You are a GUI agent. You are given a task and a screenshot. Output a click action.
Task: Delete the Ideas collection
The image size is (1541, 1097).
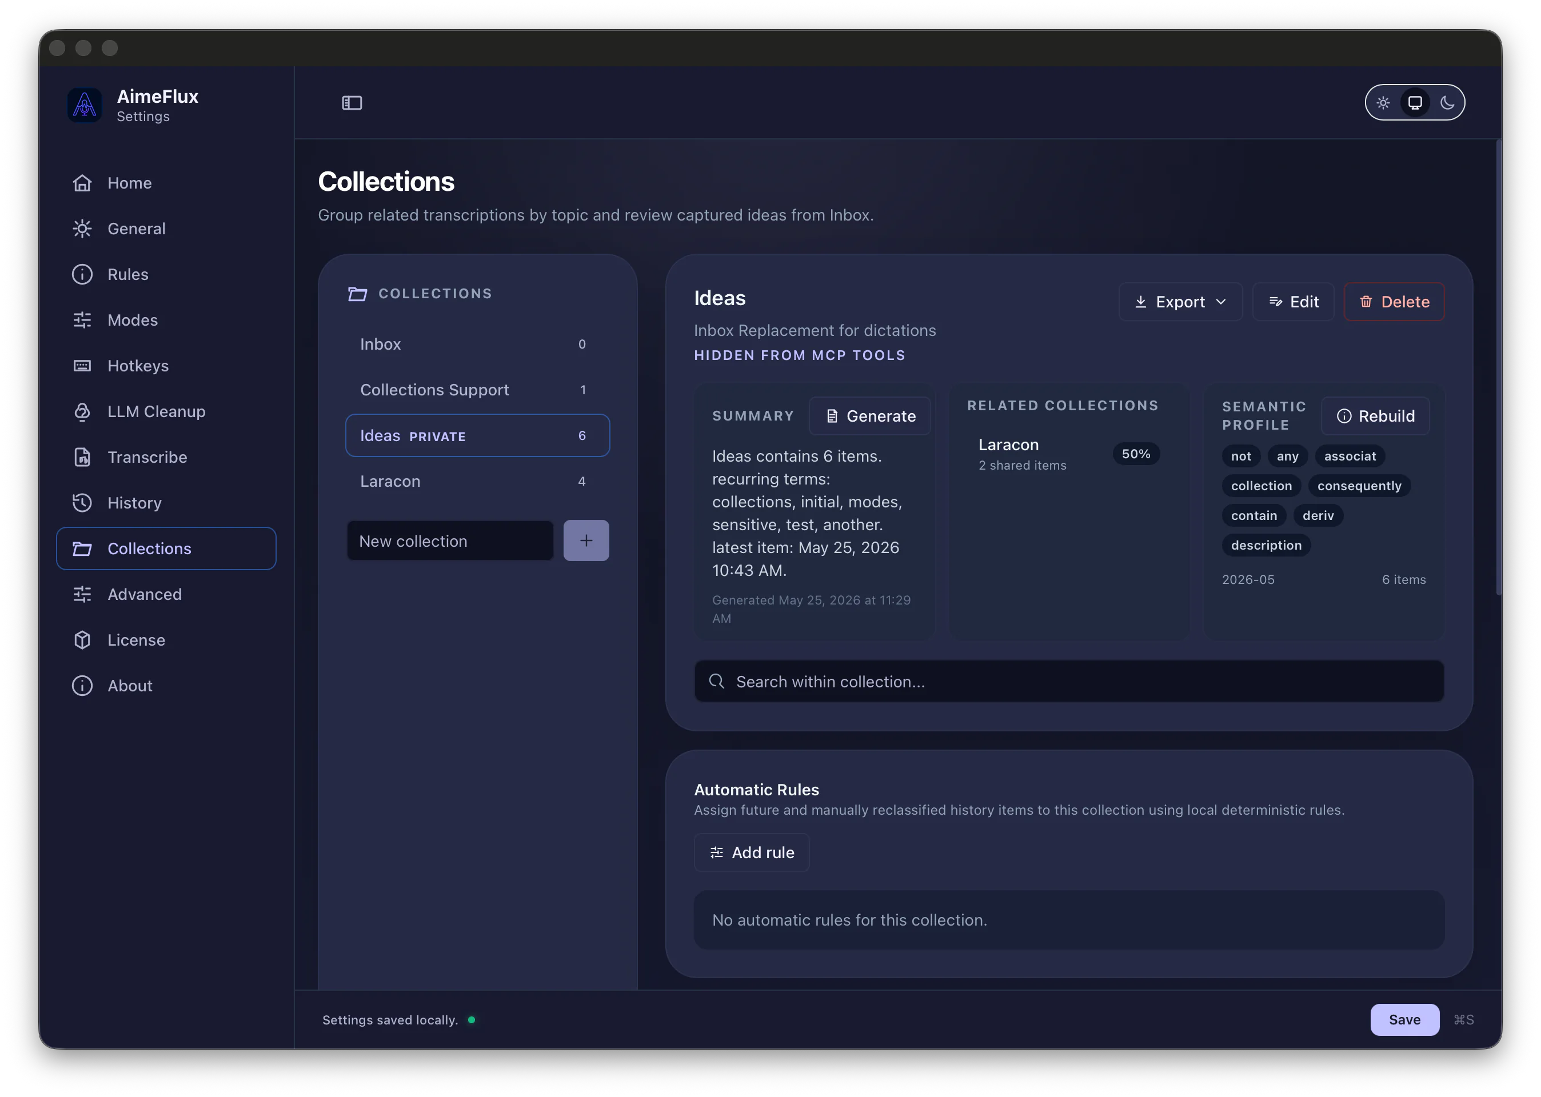[x=1394, y=302]
